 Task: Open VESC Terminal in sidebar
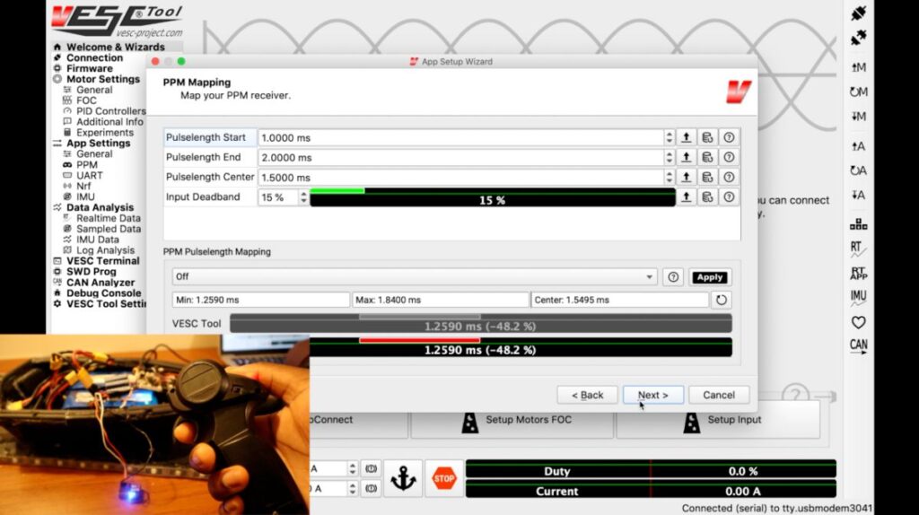(102, 261)
